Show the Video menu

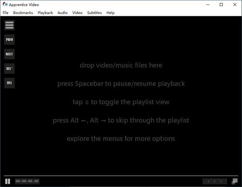click(77, 13)
